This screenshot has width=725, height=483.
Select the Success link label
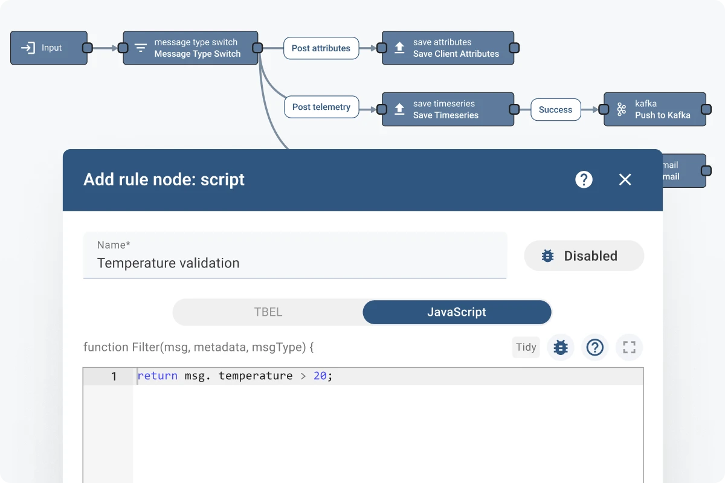(x=555, y=110)
